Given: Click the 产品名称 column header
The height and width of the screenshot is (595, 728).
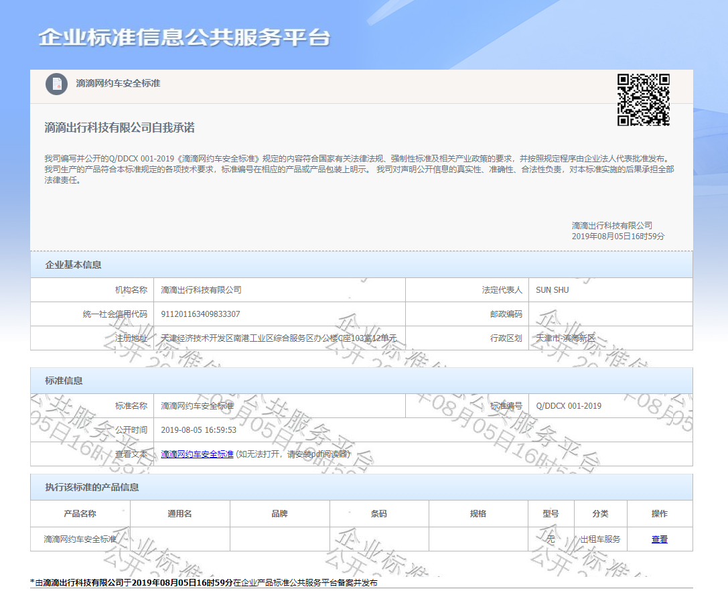Looking at the screenshot, I should click(x=80, y=514).
